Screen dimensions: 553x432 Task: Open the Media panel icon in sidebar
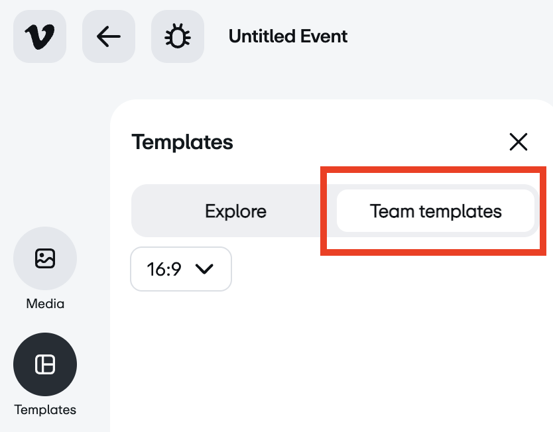45,258
